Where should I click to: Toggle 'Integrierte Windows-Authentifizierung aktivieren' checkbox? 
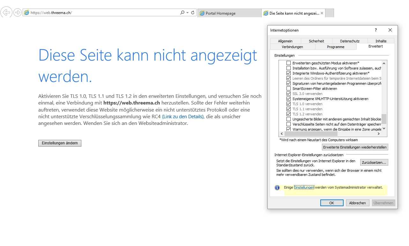(289, 73)
